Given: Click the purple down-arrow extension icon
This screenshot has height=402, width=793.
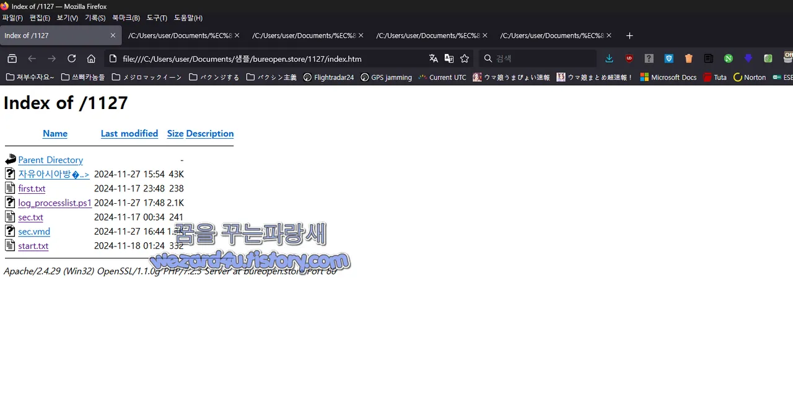Looking at the screenshot, I should coord(748,59).
